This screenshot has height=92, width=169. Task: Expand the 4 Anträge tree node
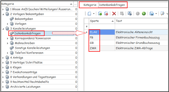(3, 58)
